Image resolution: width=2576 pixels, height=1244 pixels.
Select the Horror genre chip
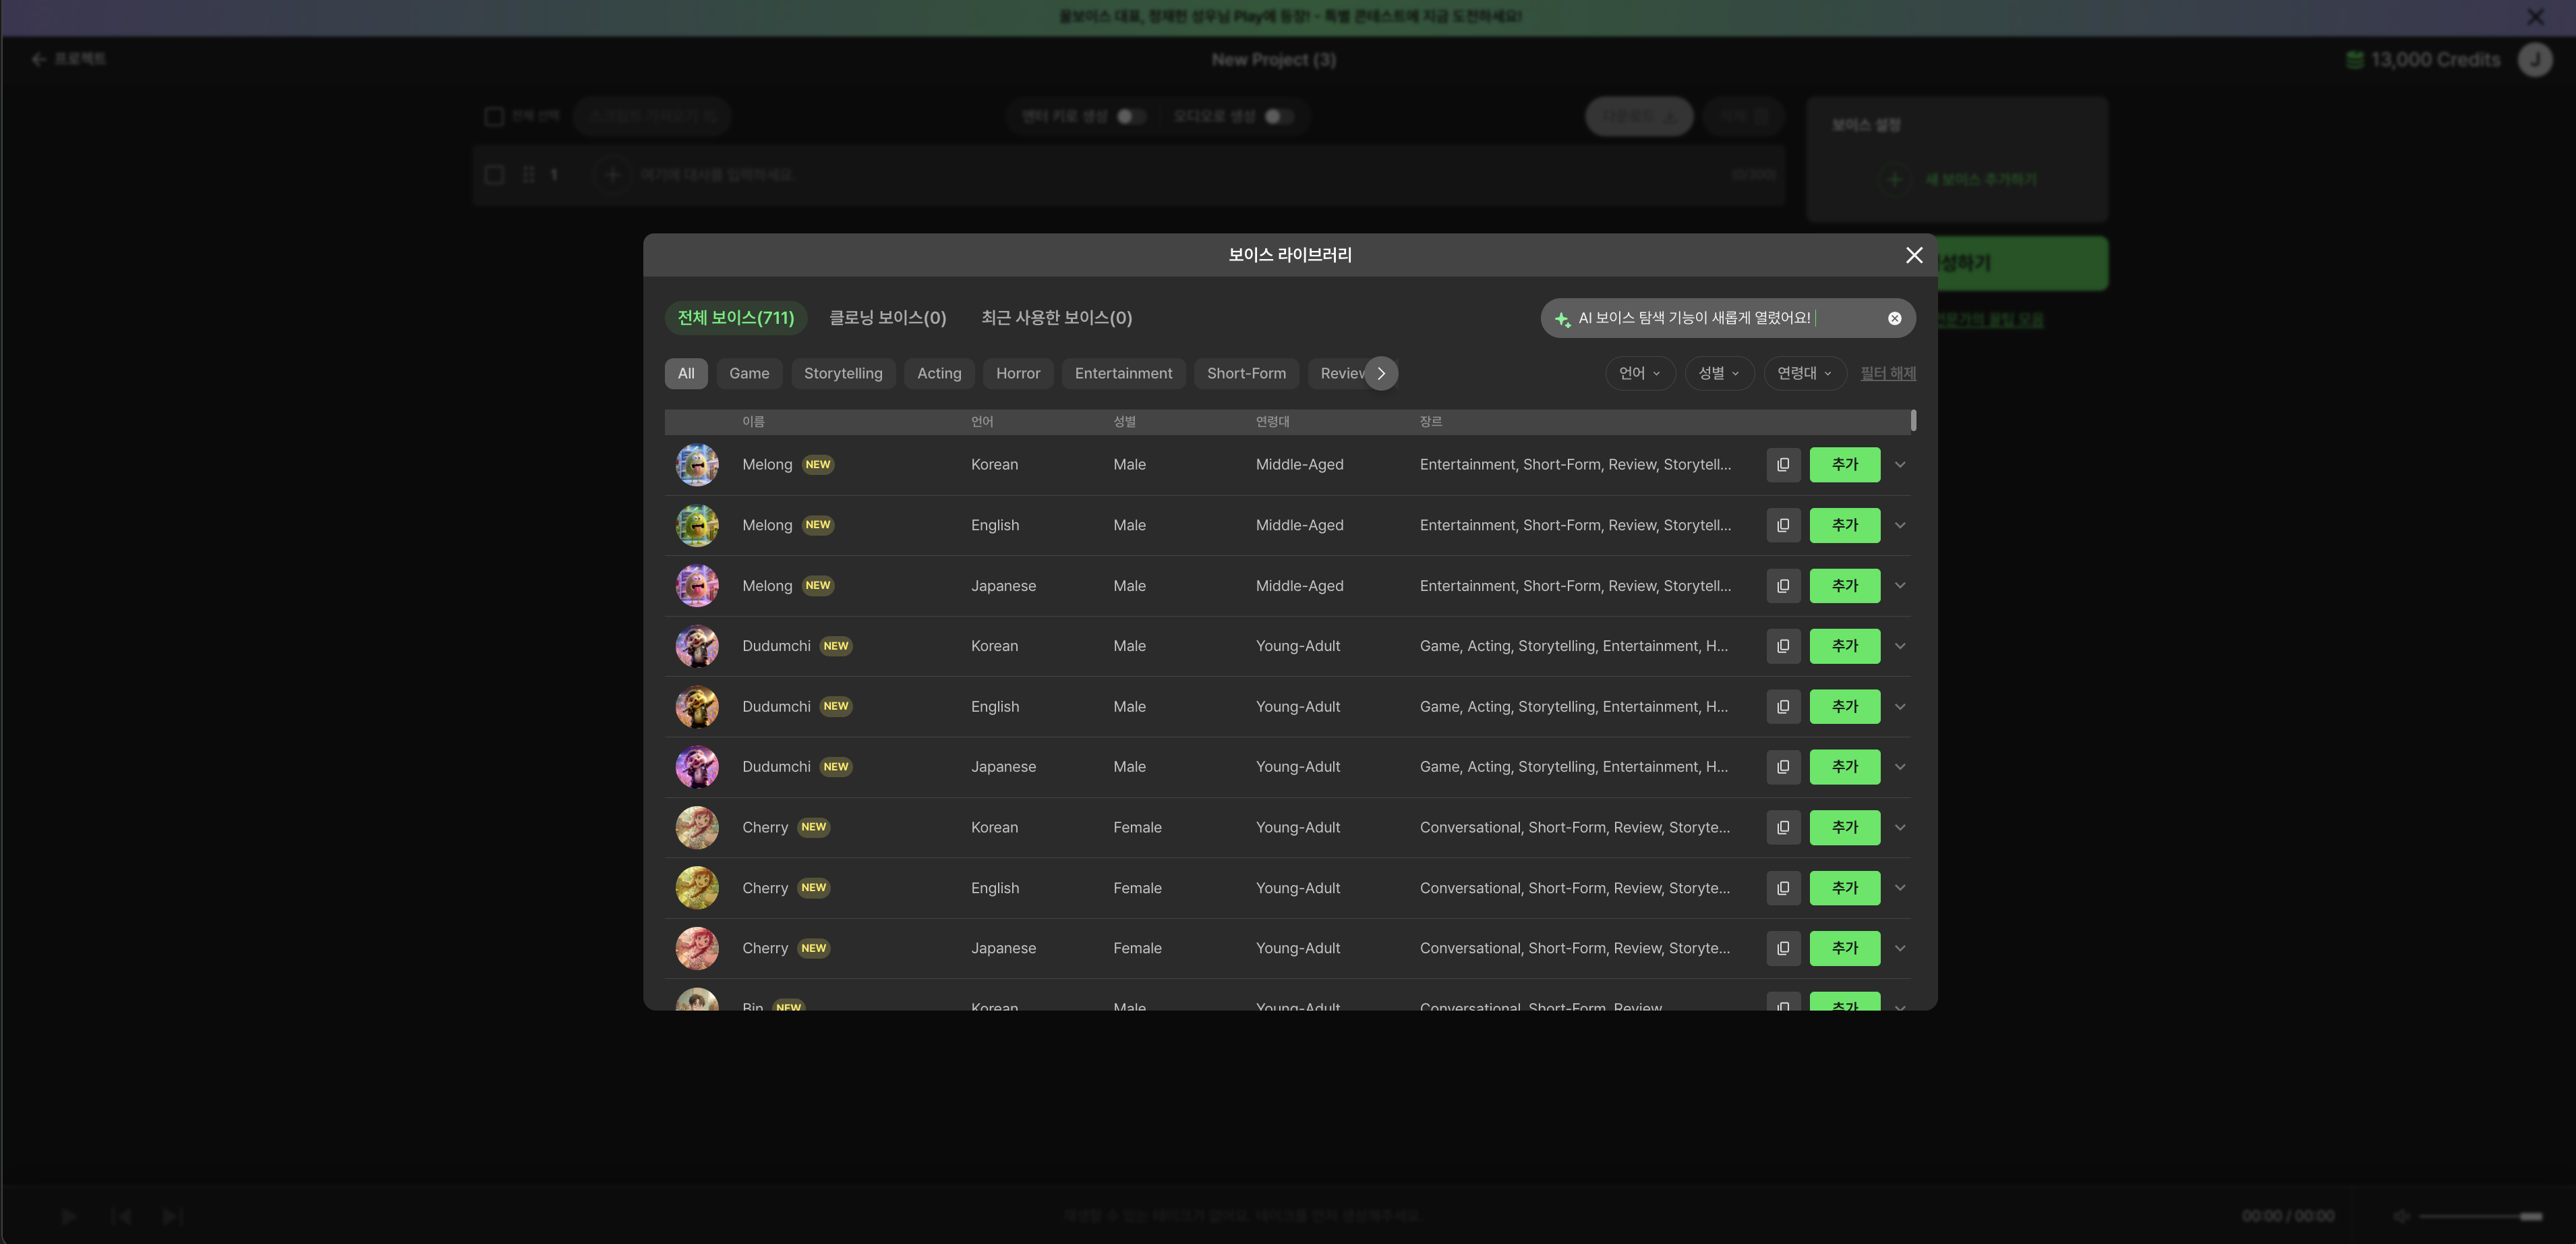pyautogui.click(x=1017, y=373)
